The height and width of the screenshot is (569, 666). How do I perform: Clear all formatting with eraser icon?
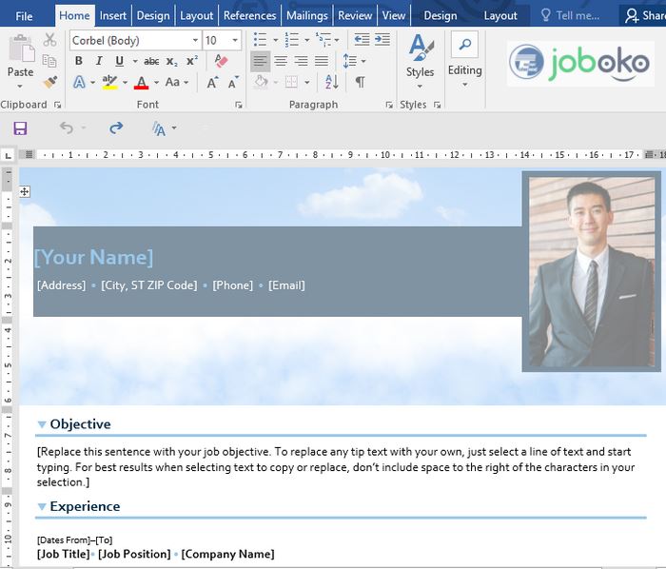[x=221, y=61]
